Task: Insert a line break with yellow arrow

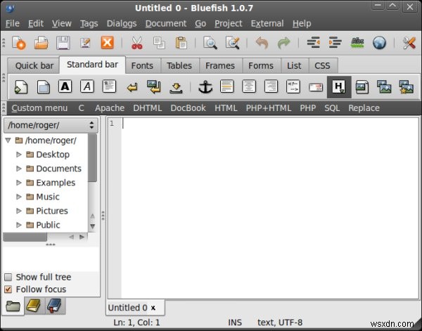Action: click(132, 87)
